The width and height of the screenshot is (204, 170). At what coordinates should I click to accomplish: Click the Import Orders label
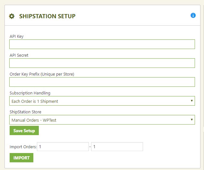pyautogui.click(x=23, y=147)
